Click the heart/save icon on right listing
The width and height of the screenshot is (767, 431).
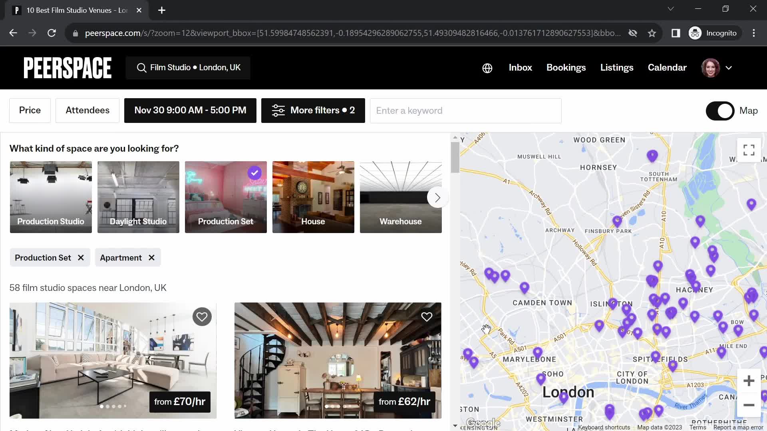point(427,317)
